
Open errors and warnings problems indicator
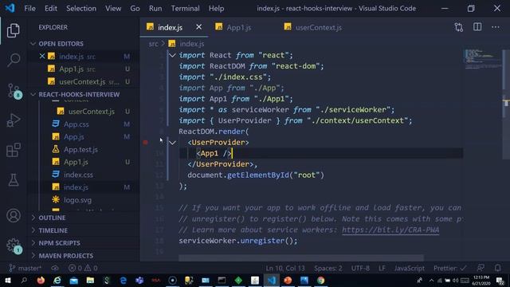click(x=83, y=268)
